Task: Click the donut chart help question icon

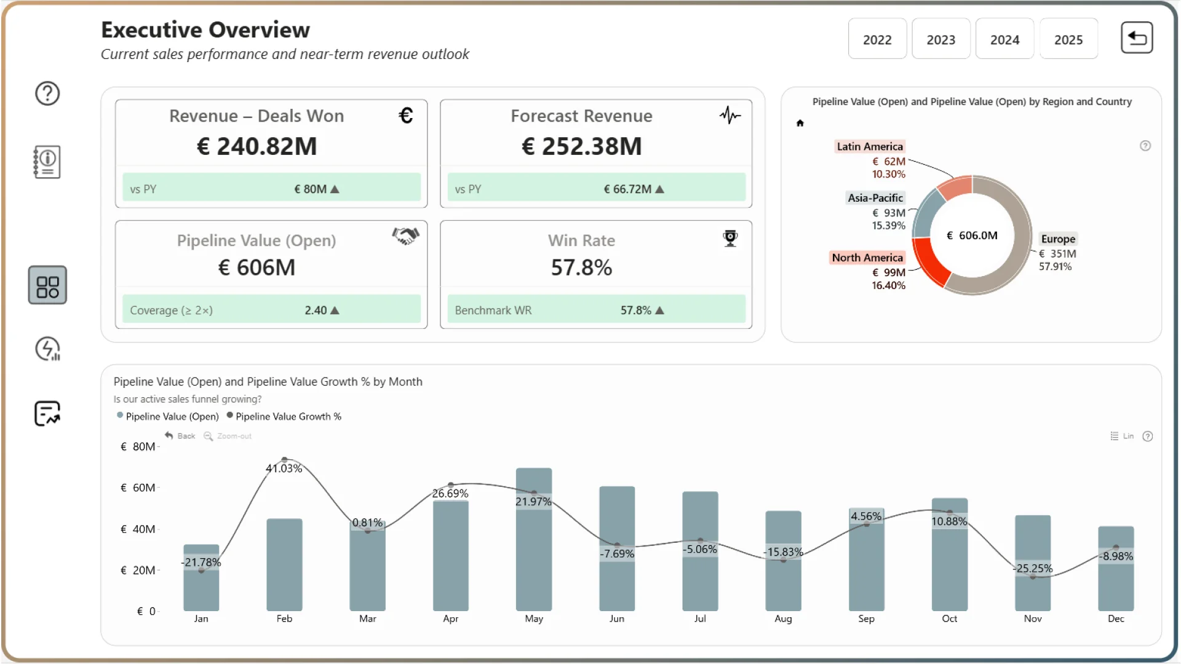Action: 1145,146
